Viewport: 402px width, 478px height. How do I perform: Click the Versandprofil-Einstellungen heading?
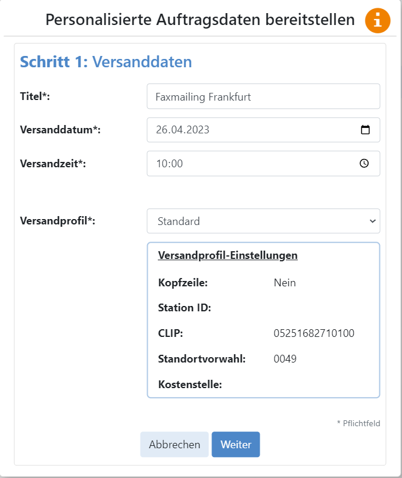[x=228, y=255]
